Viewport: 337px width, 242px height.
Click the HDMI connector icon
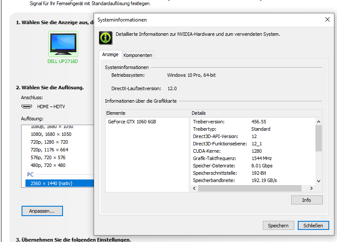(x=27, y=107)
